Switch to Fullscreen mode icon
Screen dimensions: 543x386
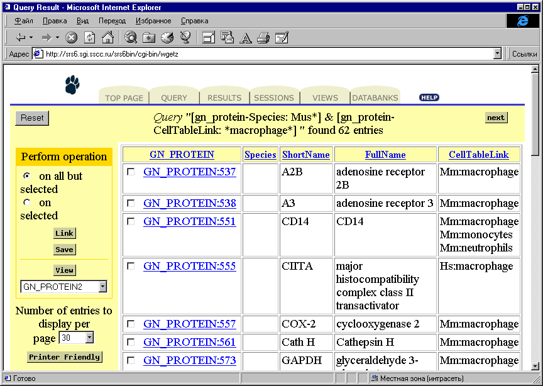[x=209, y=38]
